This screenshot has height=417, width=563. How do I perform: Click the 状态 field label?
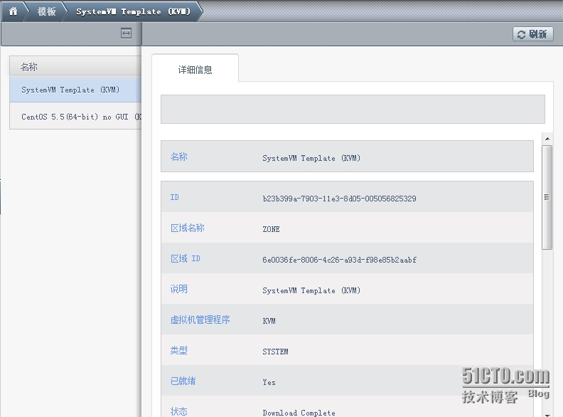[179, 411]
